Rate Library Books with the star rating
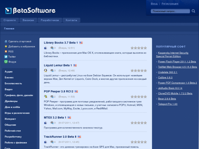The height and width of the screenshot is (149, 199). coord(139,48)
